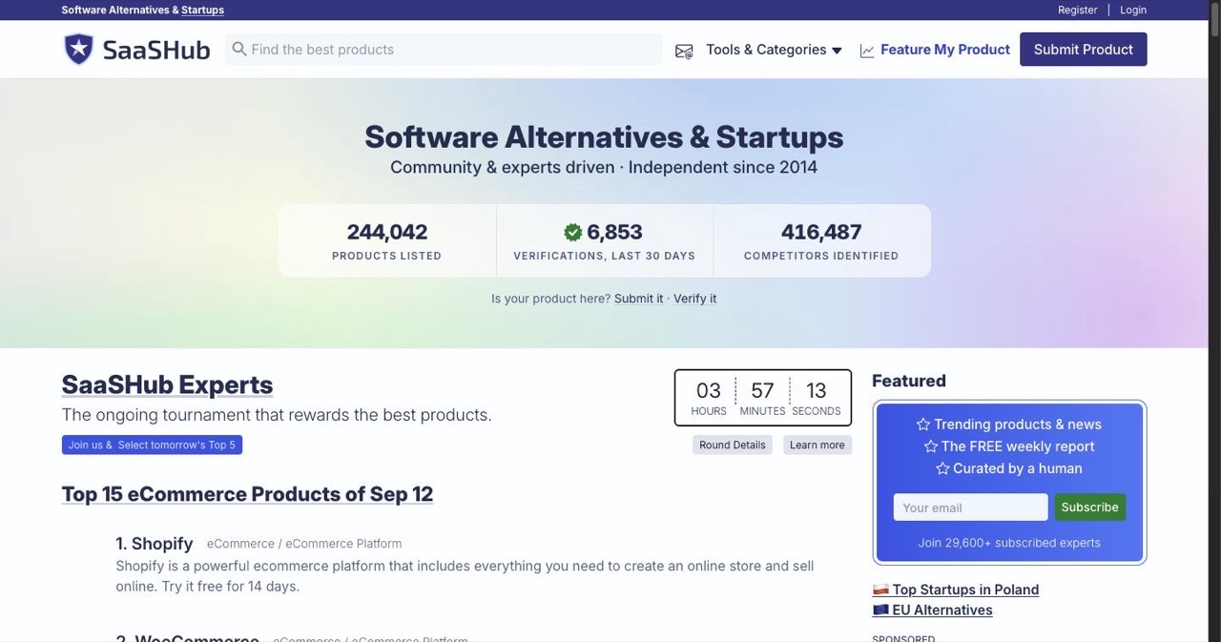Screen dimensions: 1221x642
Task: Select the Software Alternatives & Startups hero heading
Action: tap(604, 136)
